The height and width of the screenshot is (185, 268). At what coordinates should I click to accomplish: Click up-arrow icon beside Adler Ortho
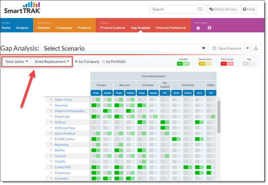tap(51, 100)
